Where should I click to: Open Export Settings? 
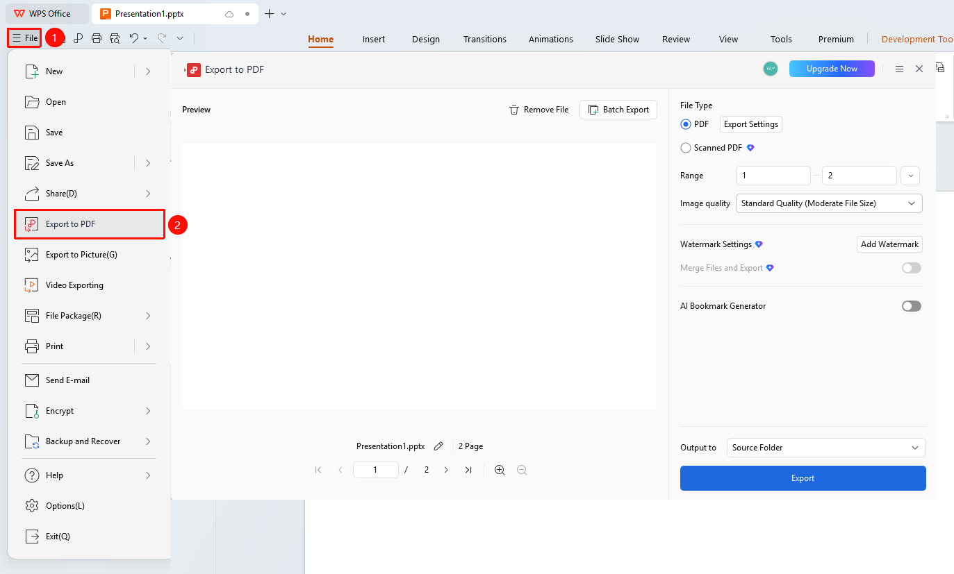tap(751, 124)
